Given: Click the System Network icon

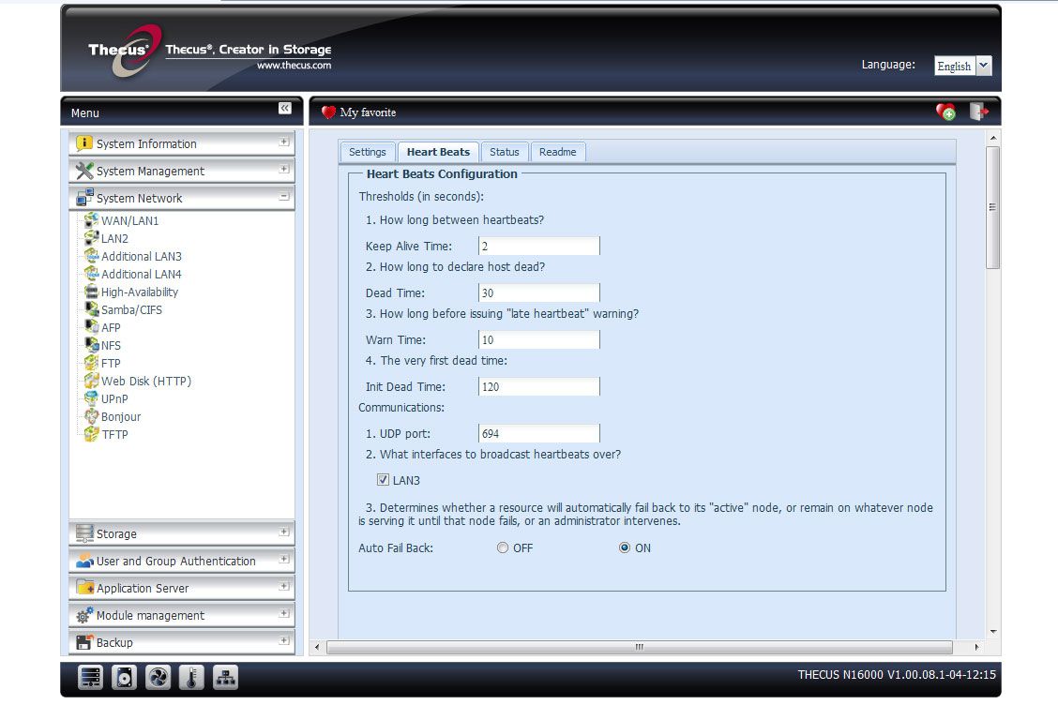Looking at the screenshot, I should tap(84, 198).
